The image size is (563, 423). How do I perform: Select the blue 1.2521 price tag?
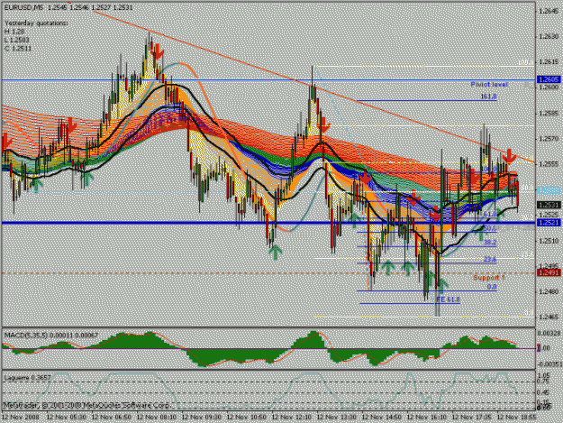click(549, 223)
